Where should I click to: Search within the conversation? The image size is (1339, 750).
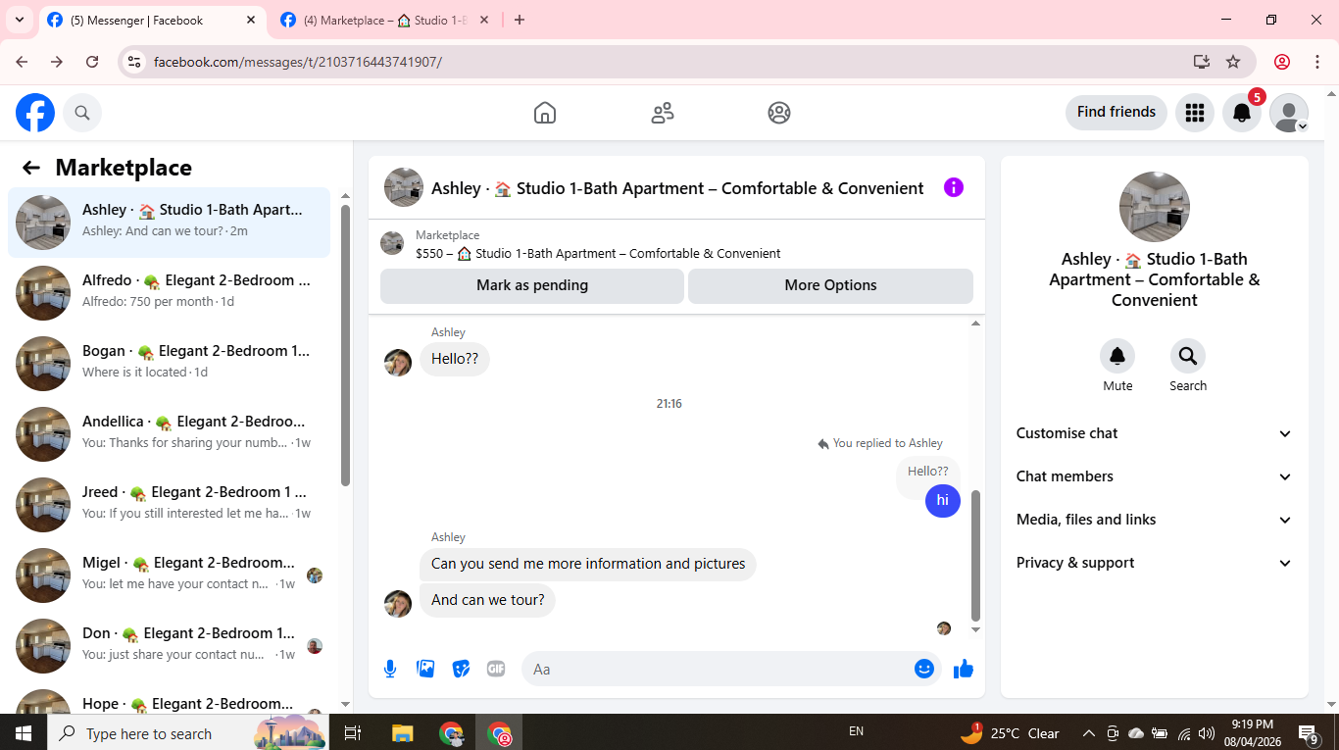1188,356
